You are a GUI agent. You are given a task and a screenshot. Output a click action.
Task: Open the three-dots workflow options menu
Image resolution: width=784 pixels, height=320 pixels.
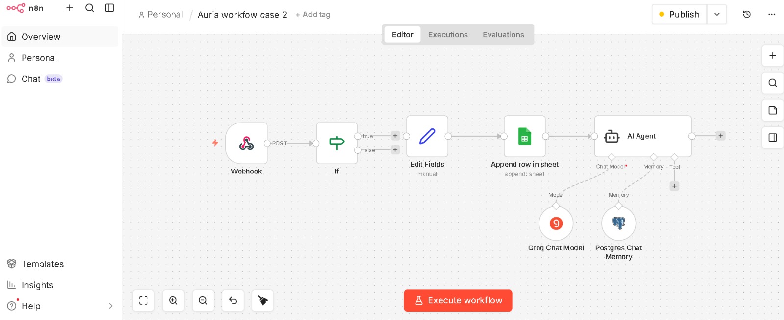772,14
